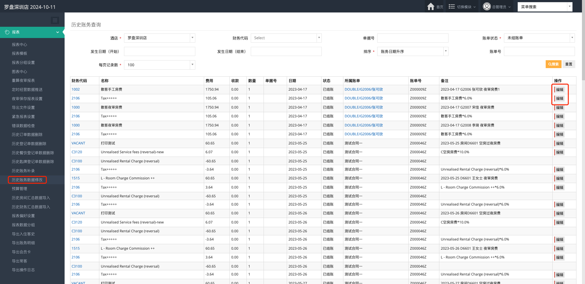Click the 总管理员 user avatar icon
This screenshot has height=284, width=585.
click(487, 6)
